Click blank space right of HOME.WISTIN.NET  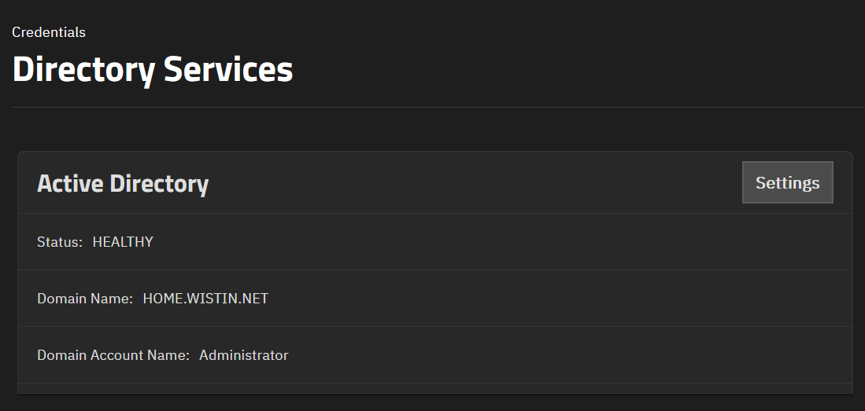552,299
